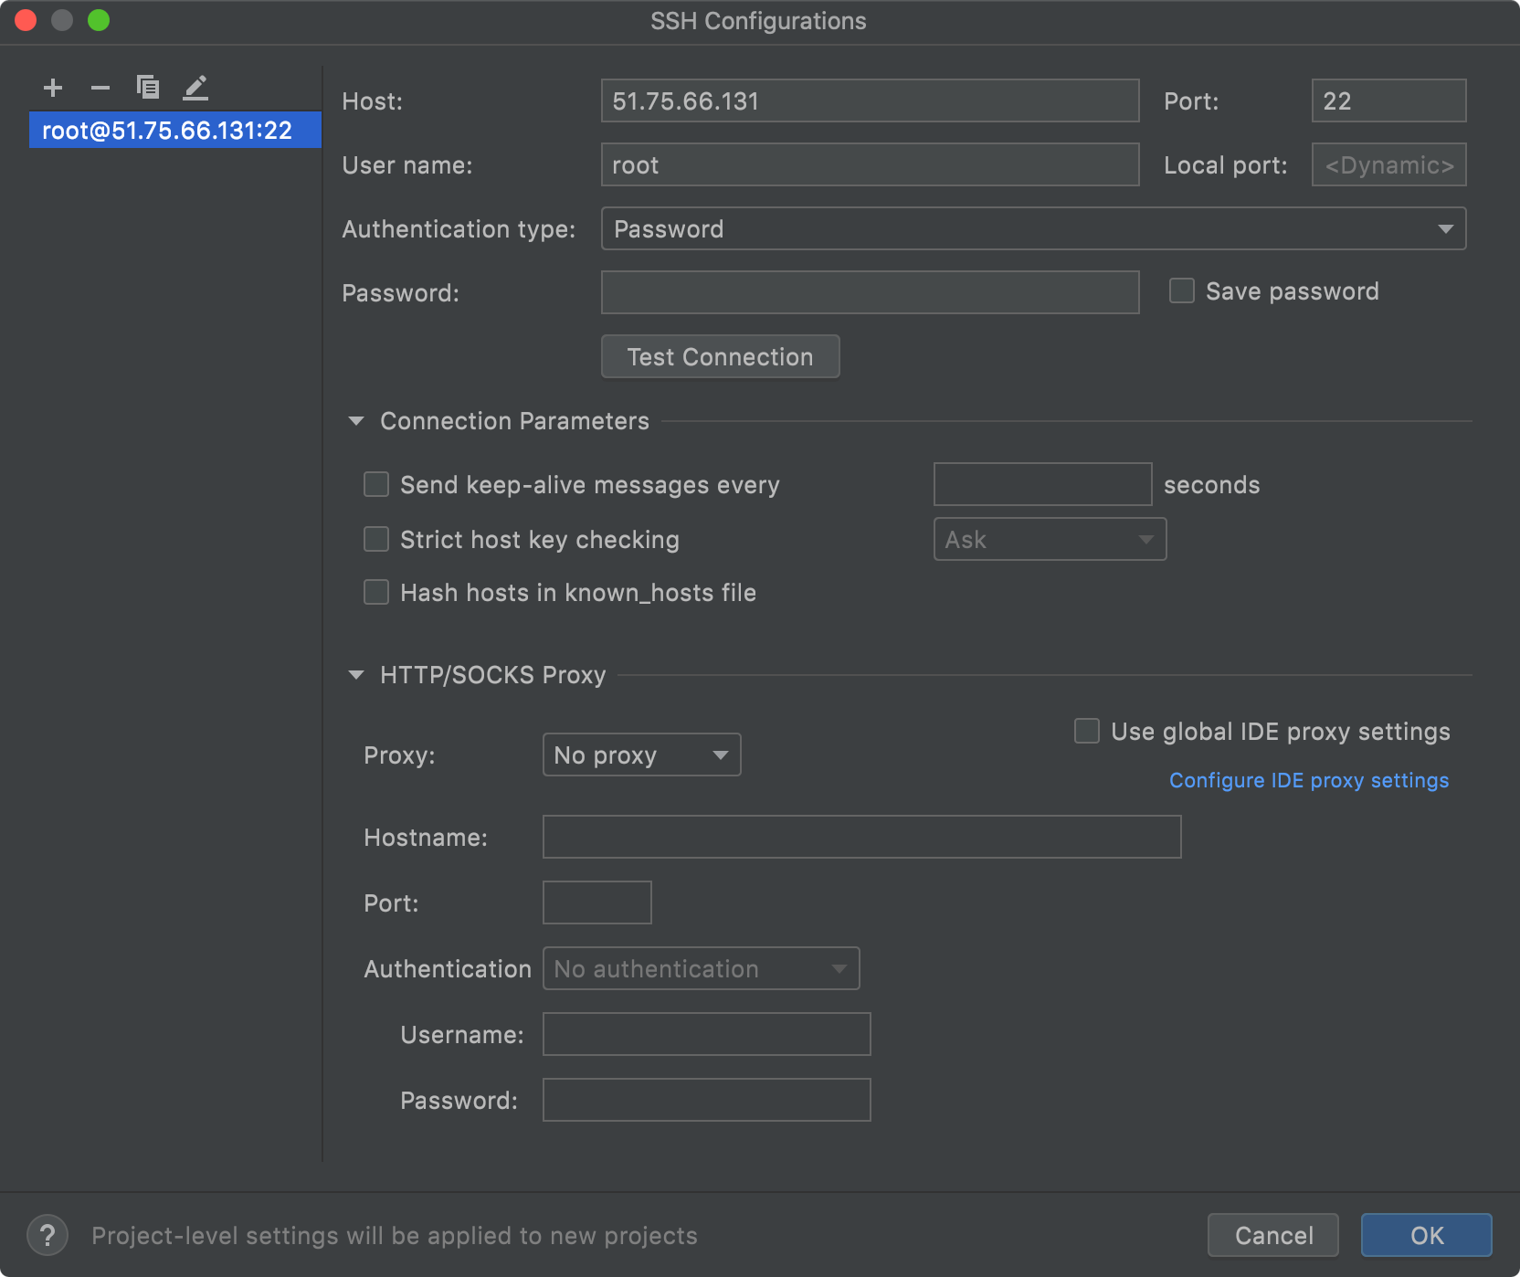This screenshot has height=1277, width=1520.
Task: Copy the selected SSH configuration
Action: pos(147,88)
